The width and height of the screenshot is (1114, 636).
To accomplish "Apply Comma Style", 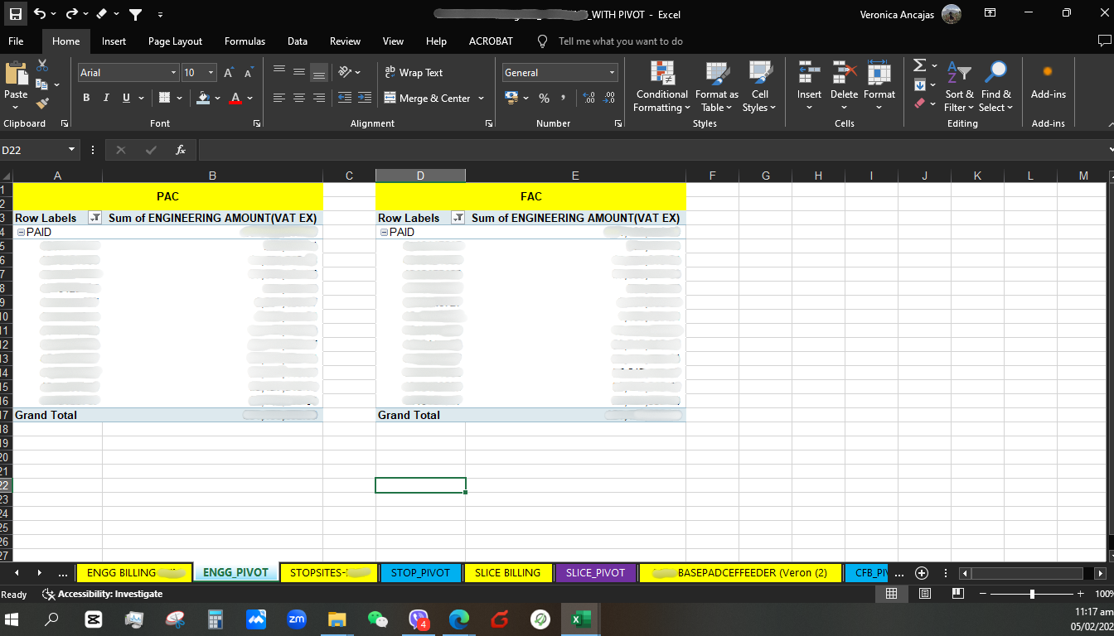I will 564,98.
